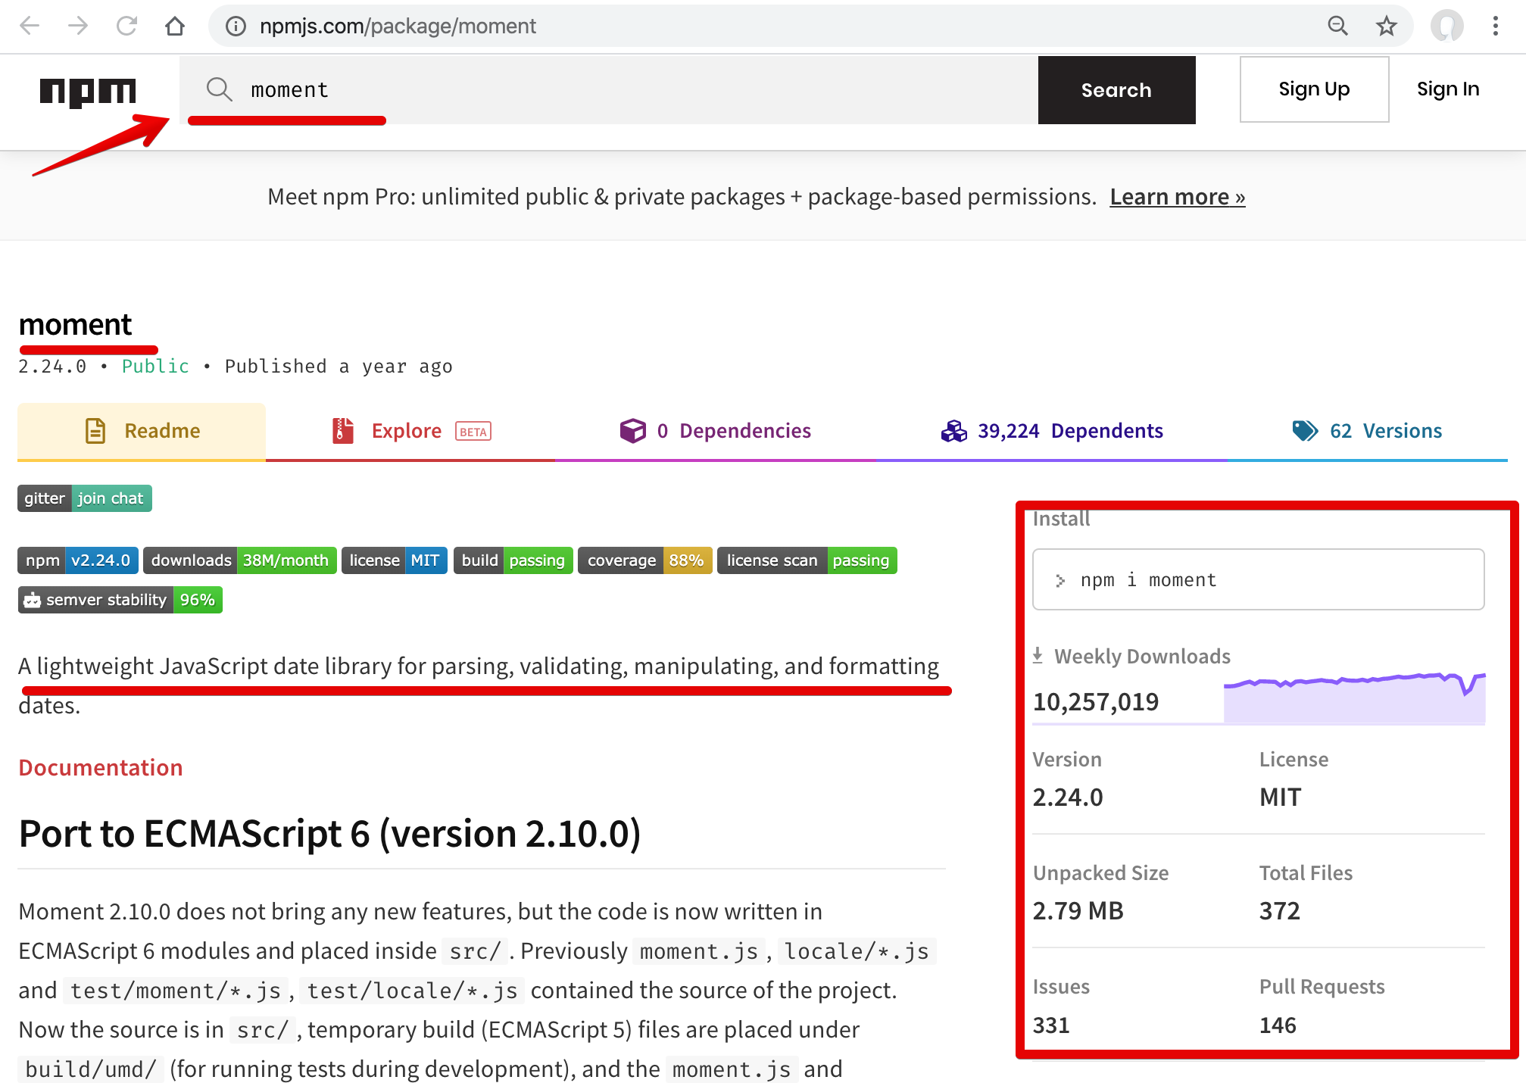Click the browser back arrow
The width and height of the screenshot is (1526, 1083).
(30, 27)
